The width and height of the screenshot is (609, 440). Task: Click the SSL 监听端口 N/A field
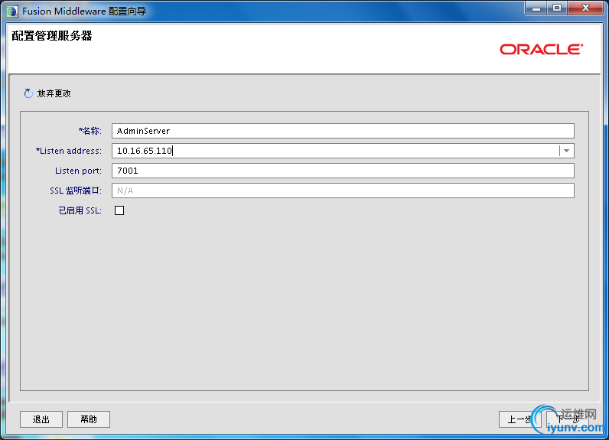343,191
